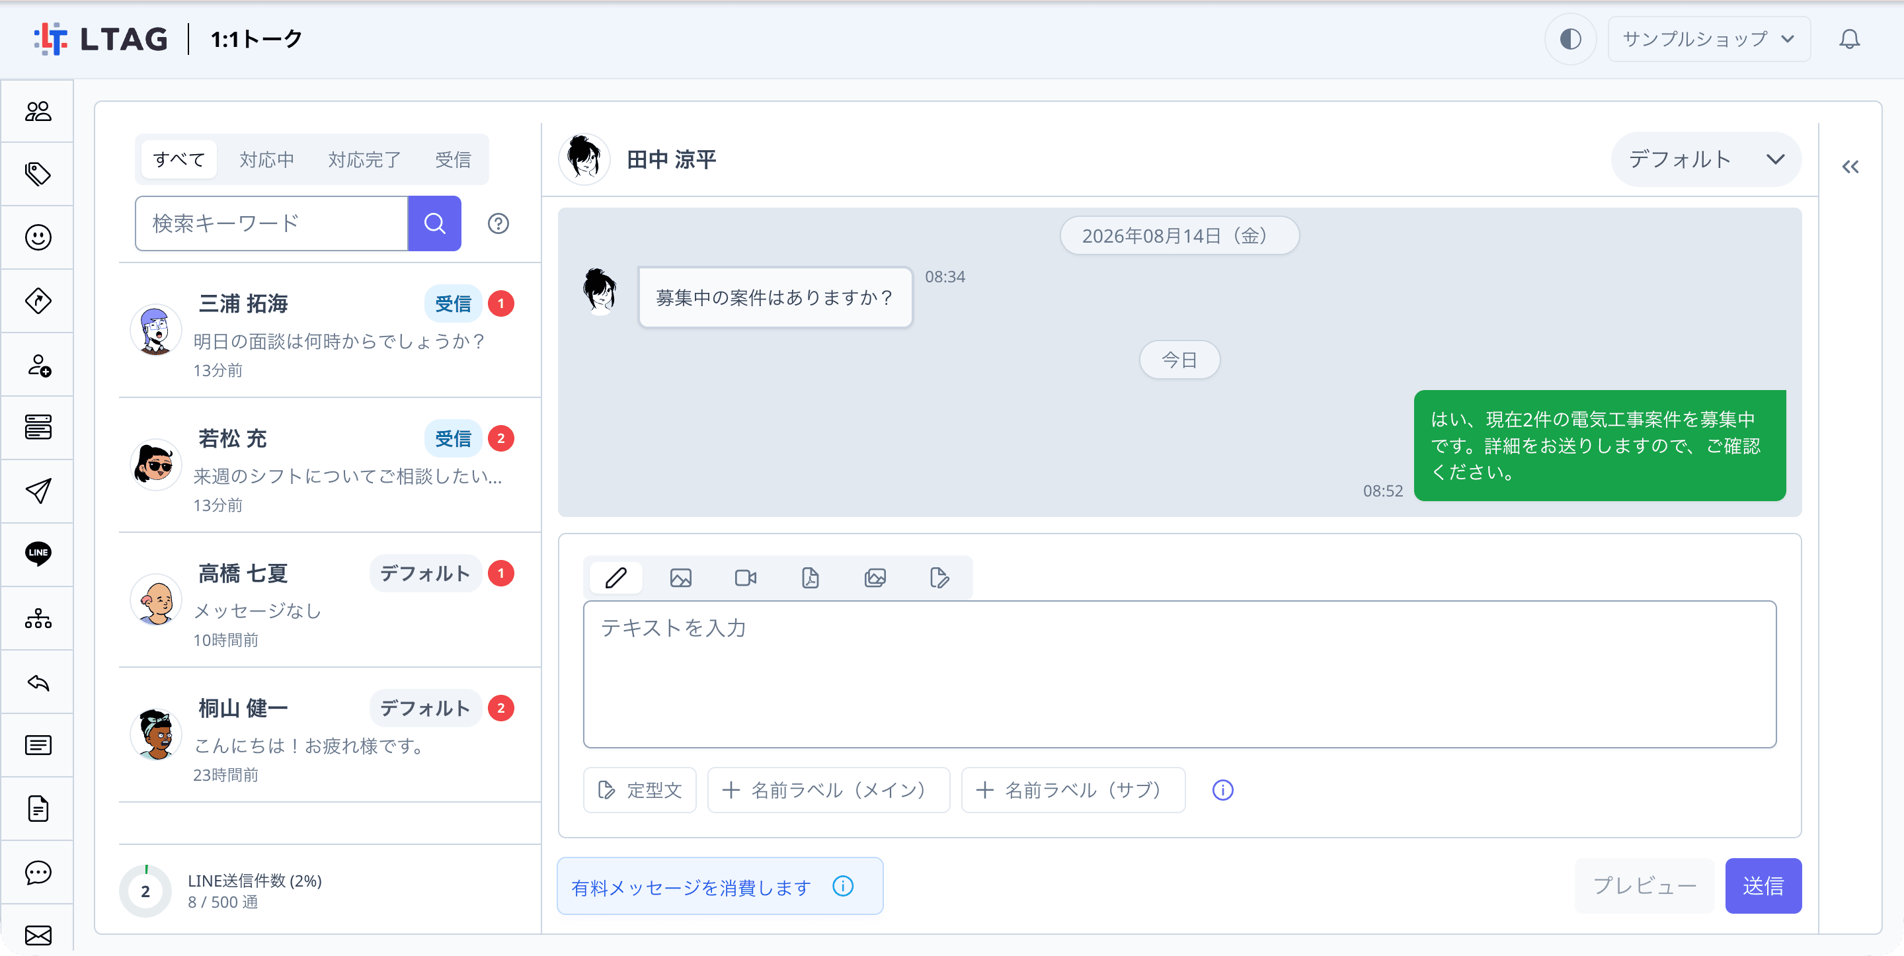Image resolution: width=1904 pixels, height=956 pixels.
Task: Click the 募集中の案件はありますか？ message bubble
Action: (775, 298)
